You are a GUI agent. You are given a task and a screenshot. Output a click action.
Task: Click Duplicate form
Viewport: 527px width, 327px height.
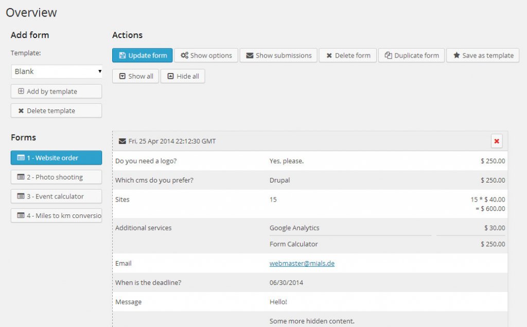pyautogui.click(x=411, y=56)
